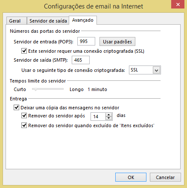Screen dimensions: 187x188
Task: Uncheck Deixar uma cópia das mensagens
Action: coord(16,108)
